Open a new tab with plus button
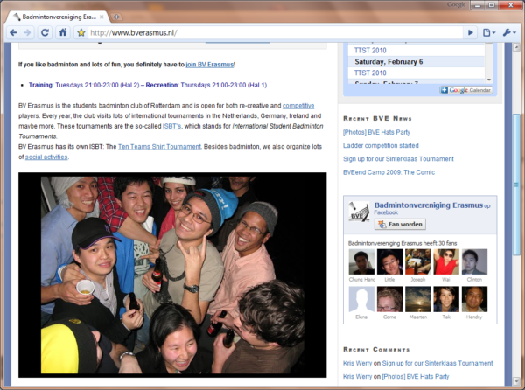 point(116,17)
